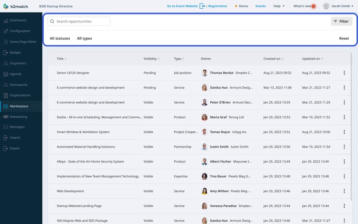Image resolution: width=358 pixels, height=224 pixels.
Task: Go to Home Page Editor
Action: pyautogui.click(x=23, y=42)
